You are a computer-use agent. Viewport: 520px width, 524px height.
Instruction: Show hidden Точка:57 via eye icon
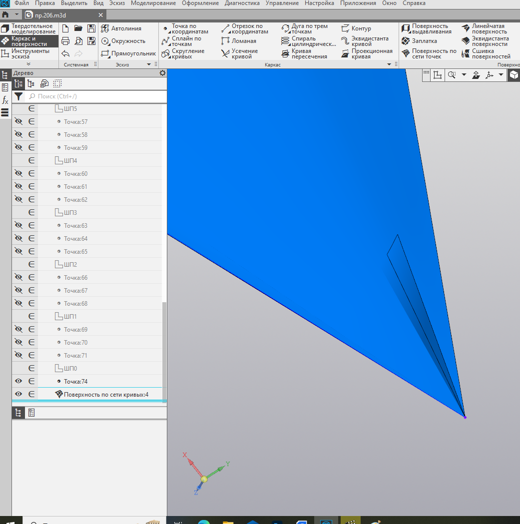click(x=18, y=121)
